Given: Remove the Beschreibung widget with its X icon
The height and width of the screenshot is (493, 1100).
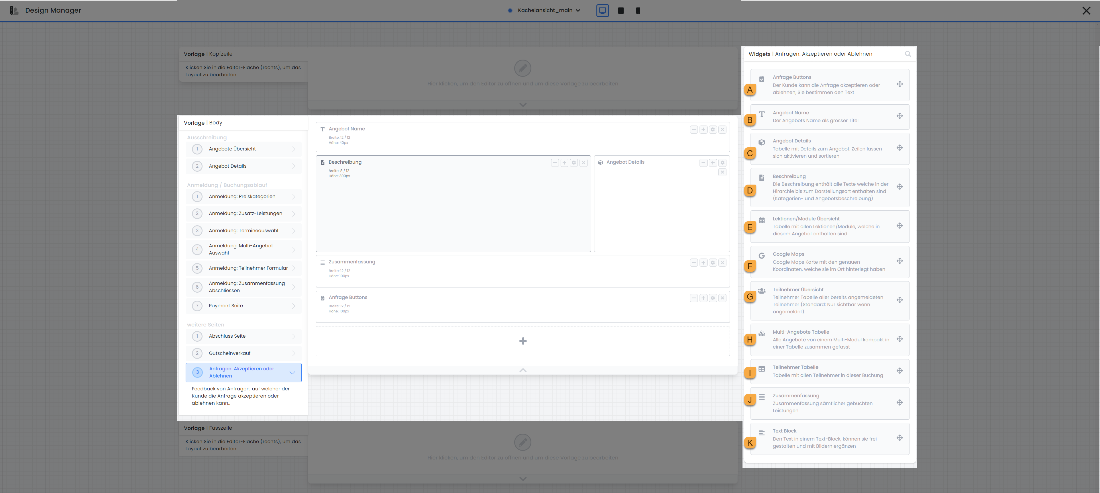Looking at the screenshot, I should click(x=583, y=163).
